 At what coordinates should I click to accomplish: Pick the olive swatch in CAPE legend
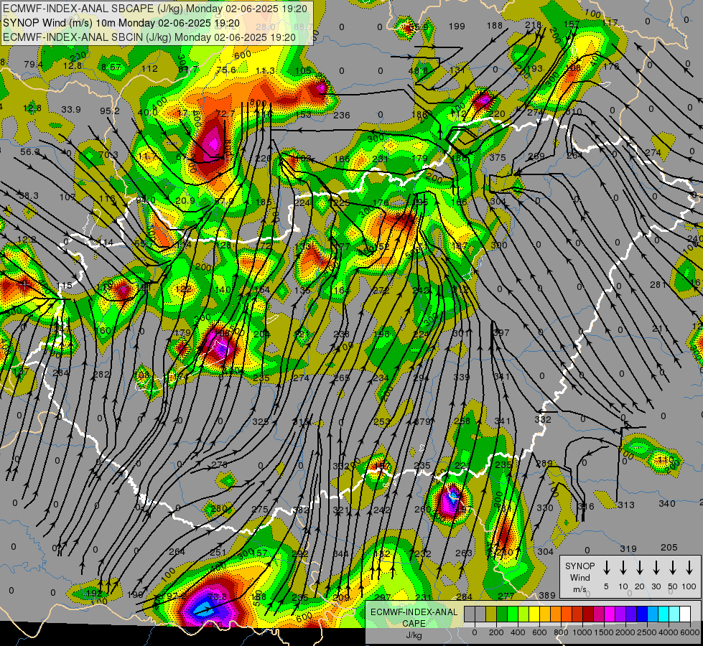point(491,614)
